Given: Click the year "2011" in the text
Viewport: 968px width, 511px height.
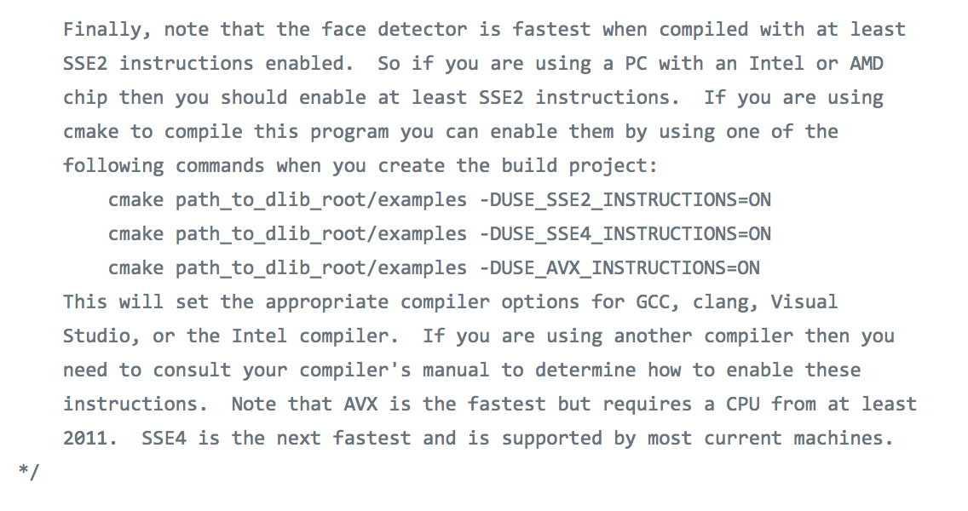Looking at the screenshot, I should 85,439.
